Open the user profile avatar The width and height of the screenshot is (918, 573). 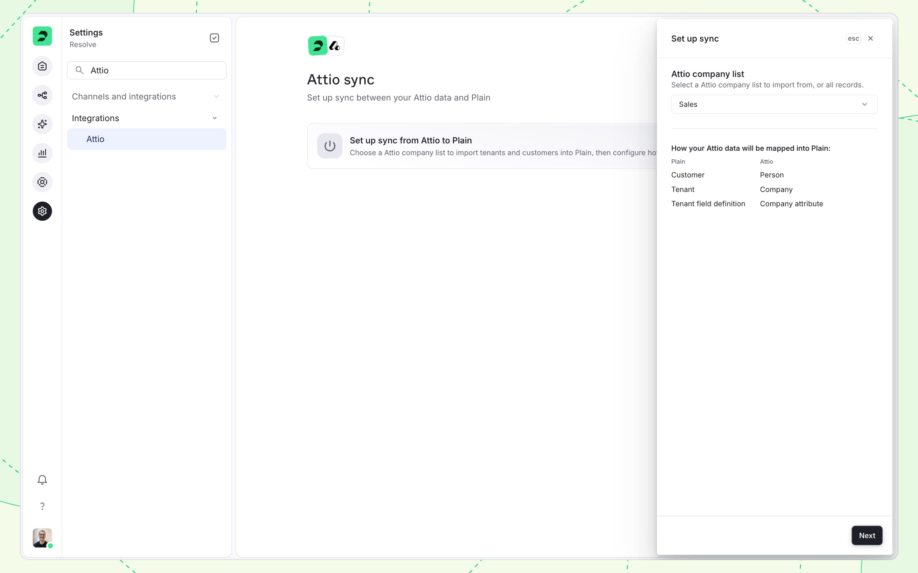pos(42,538)
